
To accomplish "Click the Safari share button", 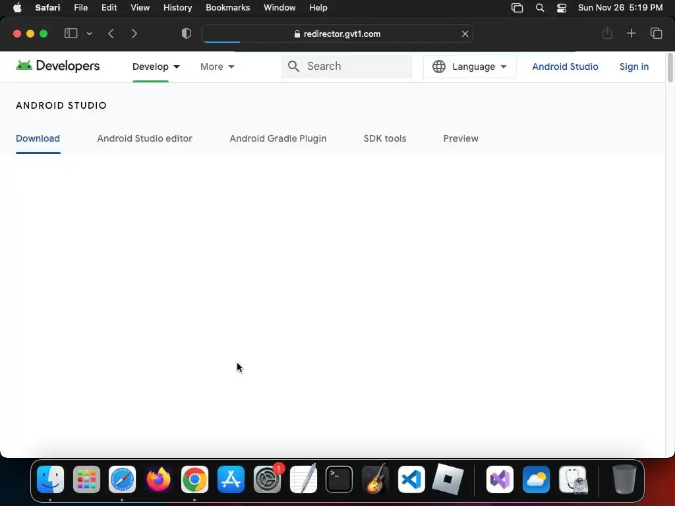I will [x=607, y=33].
